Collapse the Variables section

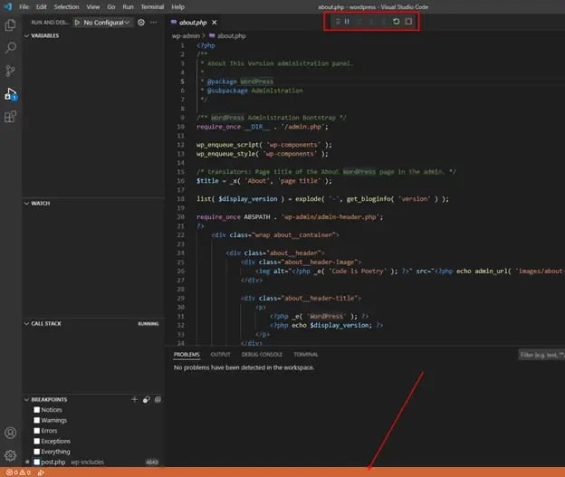pyautogui.click(x=45, y=35)
